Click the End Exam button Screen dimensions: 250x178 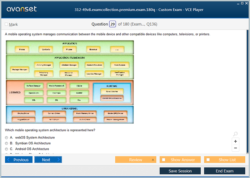(224, 171)
